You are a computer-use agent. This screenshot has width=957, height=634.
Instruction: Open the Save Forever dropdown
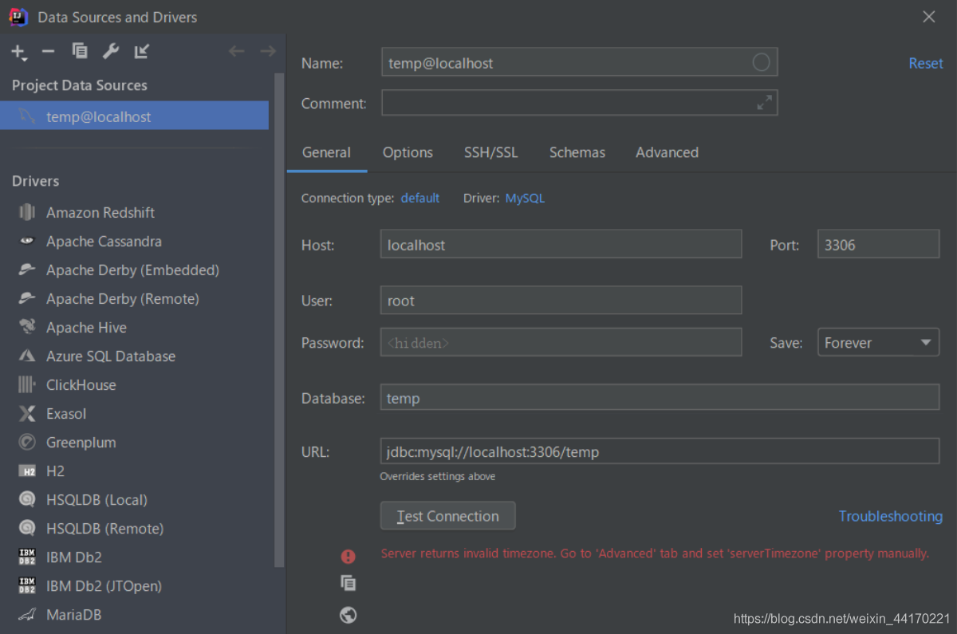pyautogui.click(x=878, y=342)
